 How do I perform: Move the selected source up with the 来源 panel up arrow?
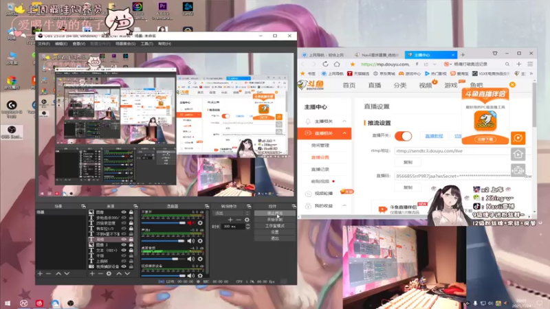click(119, 273)
